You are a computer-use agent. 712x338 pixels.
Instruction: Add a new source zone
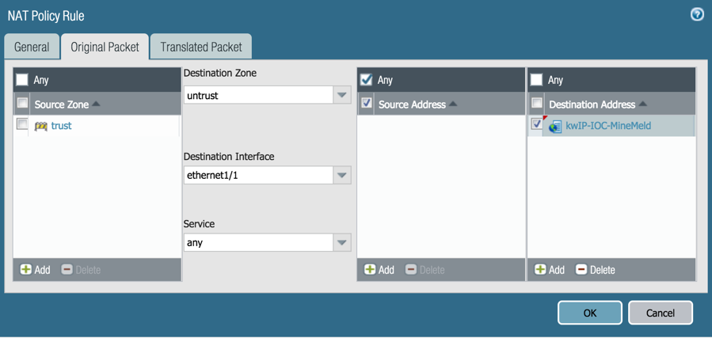(36, 270)
